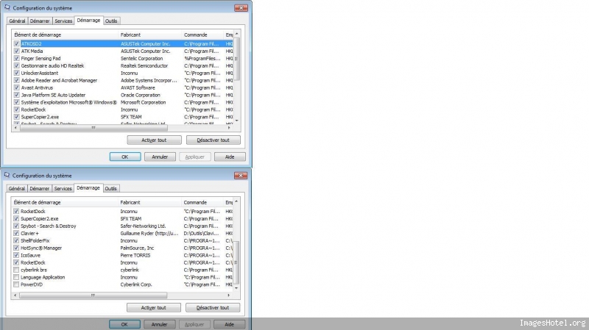This screenshot has height=330, width=589.
Task: Select Outils tab in upper window
Action: tap(111, 21)
